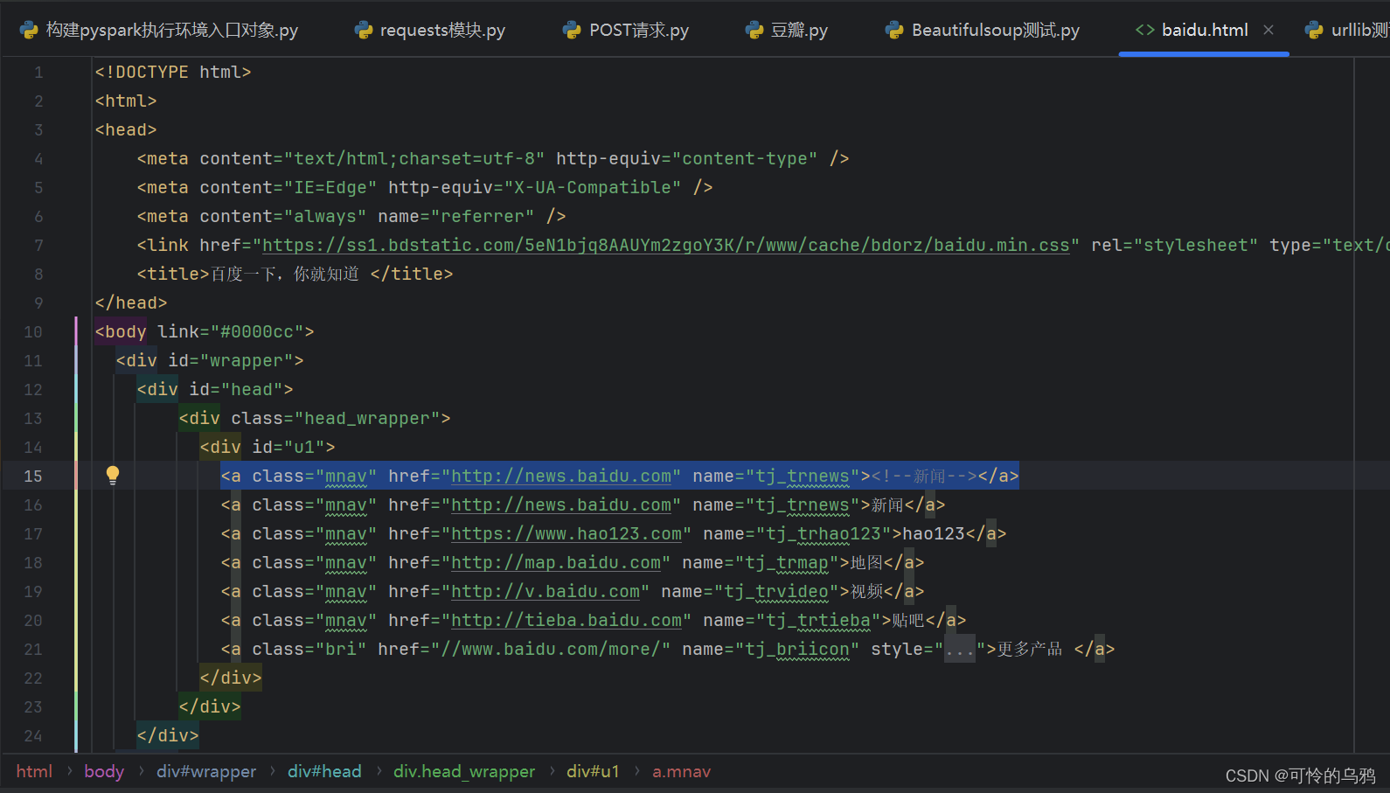The width and height of the screenshot is (1390, 793).
Task: Select a.mnav breadcrumb
Action: click(x=682, y=771)
